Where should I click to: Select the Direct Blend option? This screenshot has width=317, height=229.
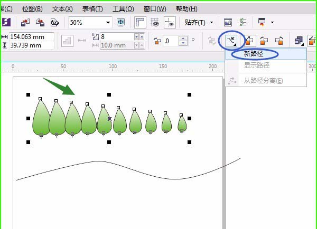click(x=250, y=41)
